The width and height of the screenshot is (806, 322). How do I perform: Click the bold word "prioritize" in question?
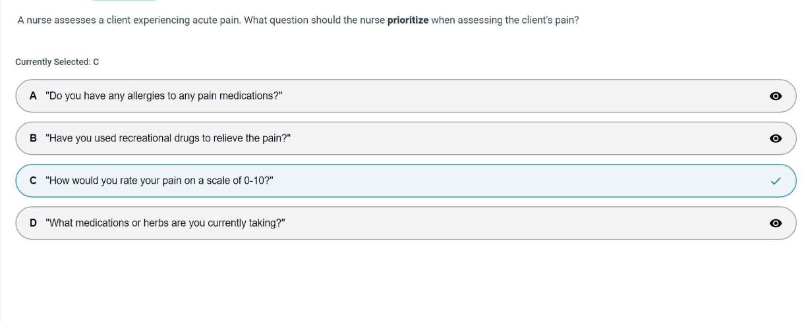click(x=408, y=20)
